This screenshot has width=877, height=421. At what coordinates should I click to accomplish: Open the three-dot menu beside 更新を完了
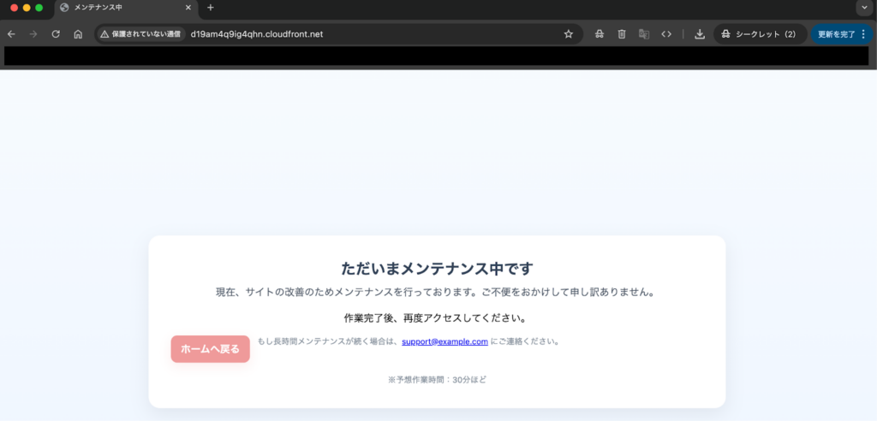(x=863, y=34)
